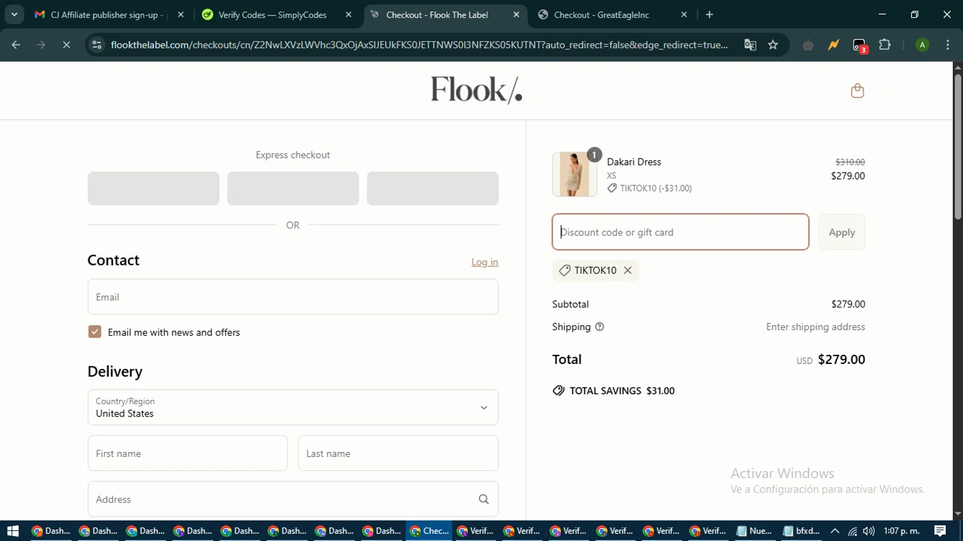Close the Verify Codes SimplyCodes tab
The image size is (963, 541).
(x=349, y=15)
